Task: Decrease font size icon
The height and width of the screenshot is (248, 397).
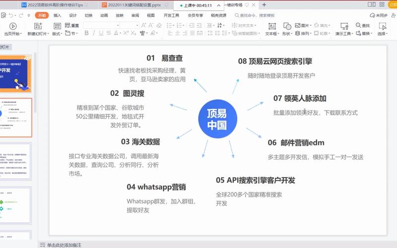Action: click(x=151, y=25)
